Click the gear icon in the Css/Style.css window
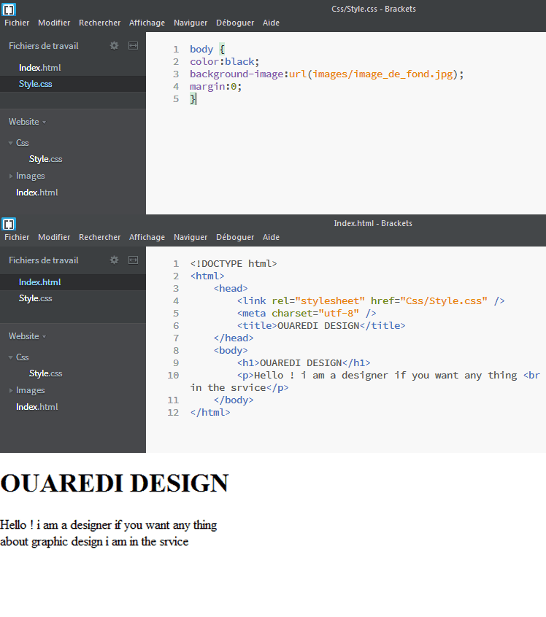 tap(114, 46)
